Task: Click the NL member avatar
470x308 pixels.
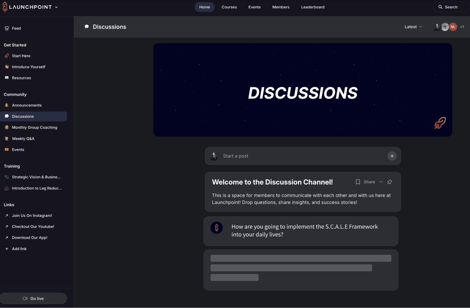Action: [453, 27]
